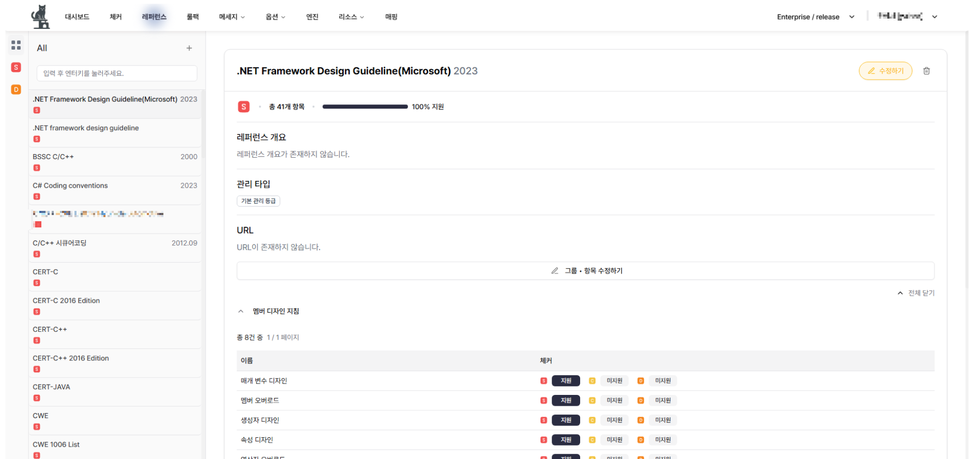Click 지원 badge in 생성자 디자인 row
The height and width of the screenshot is (459, 969).
(566, 420)
